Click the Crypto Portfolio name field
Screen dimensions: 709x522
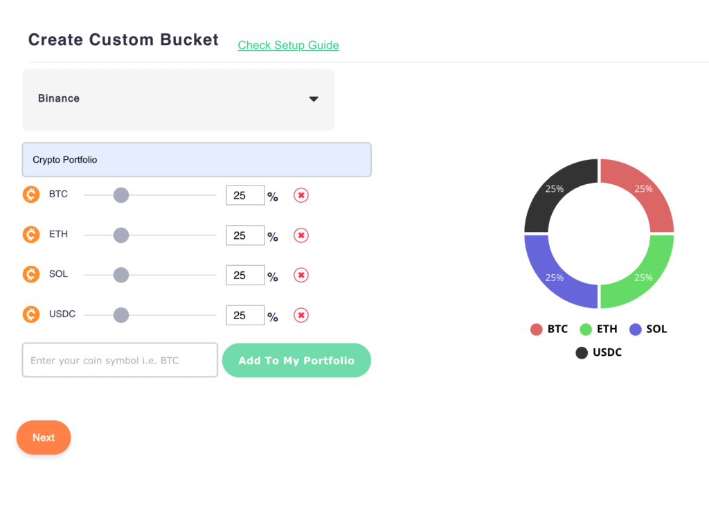[x=197, y=160]
